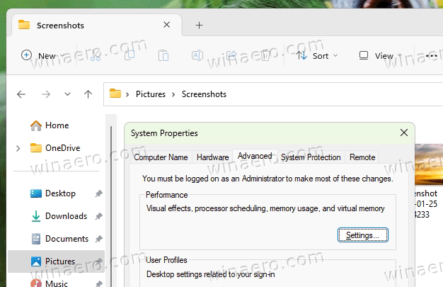Click the pin icon beside Documents

(98, 239)
